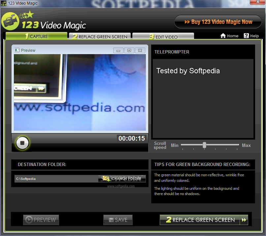This screenshot has width=266, height=236.
Task: Click the C:\Softpedia destination path field
Action: point(56,179)
